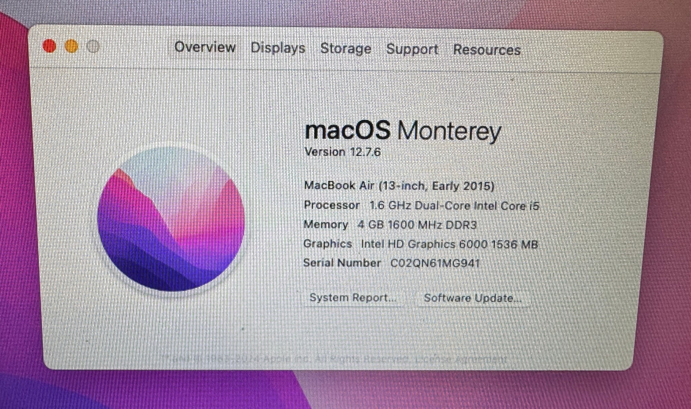Open the Displays tab
Screen dimensions: 691x409
coord(278,48)
